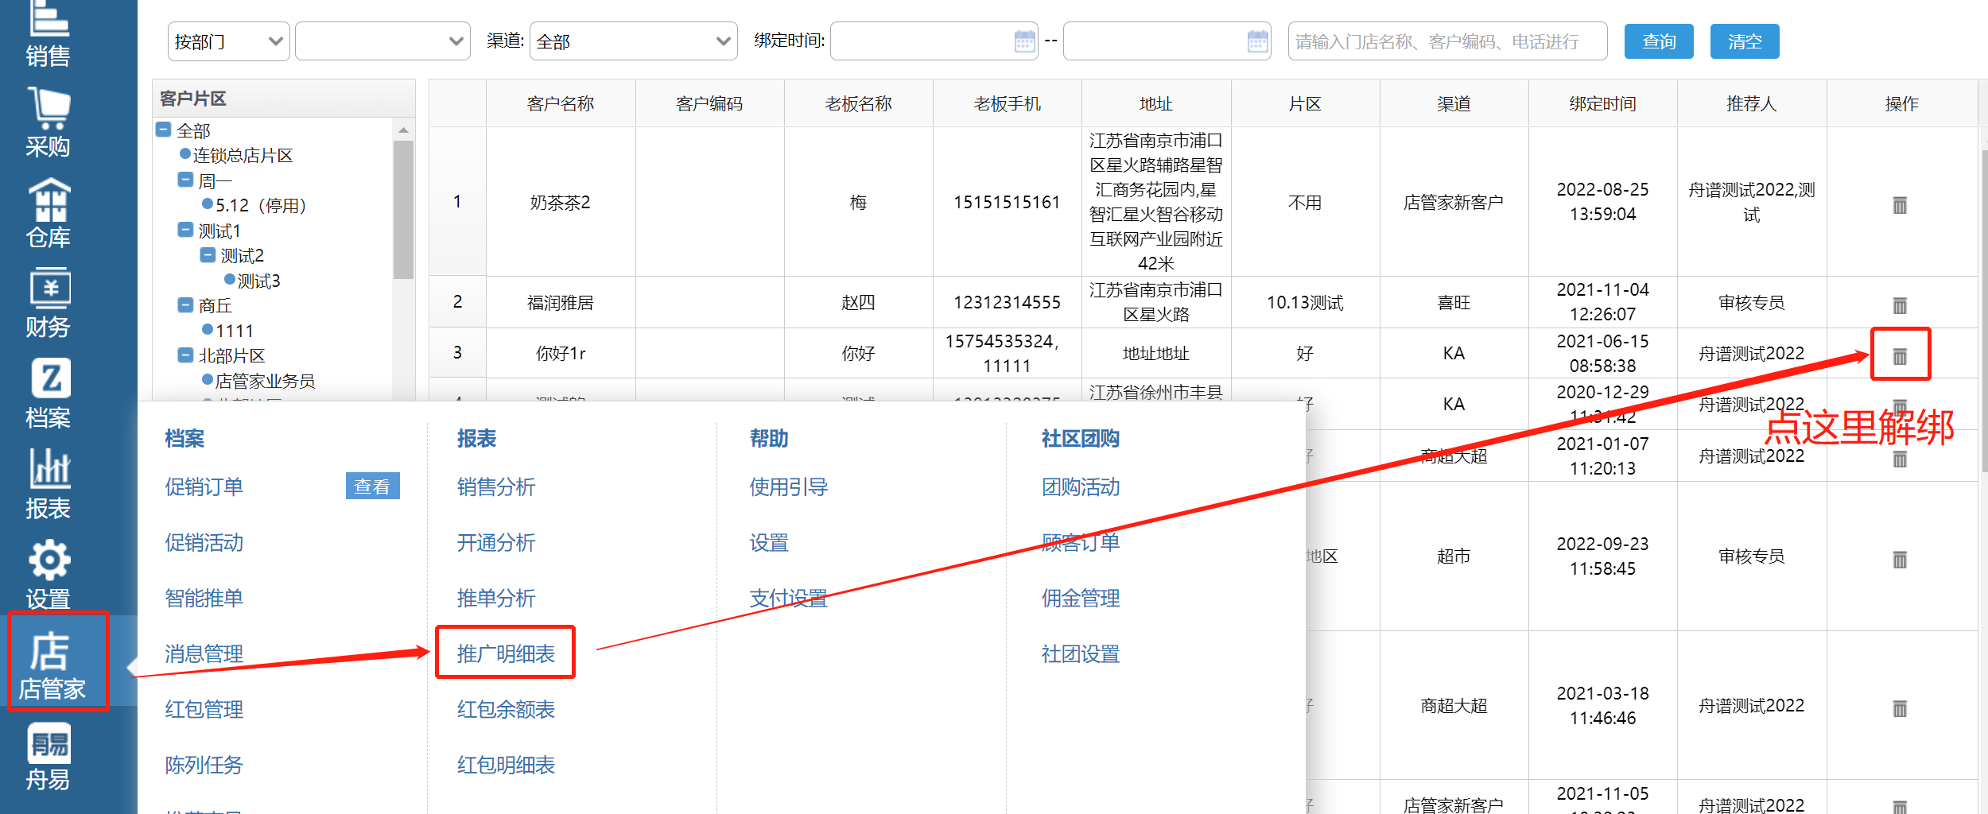Open 推单分析 report link

click(x=496, y=598)
